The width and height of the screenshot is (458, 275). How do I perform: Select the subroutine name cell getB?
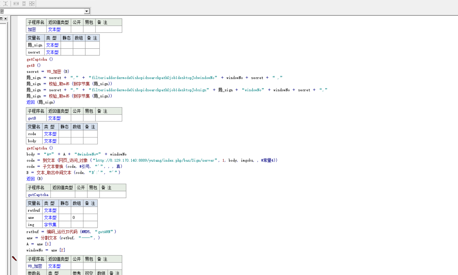[36, 118]
